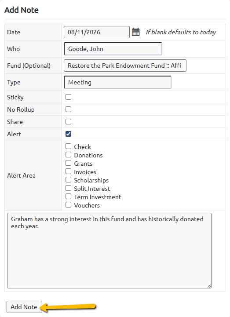The width and height of the screenshot is (230, 317).
Task: Check the Scholarships alert area checkbox
Action: 68,180
